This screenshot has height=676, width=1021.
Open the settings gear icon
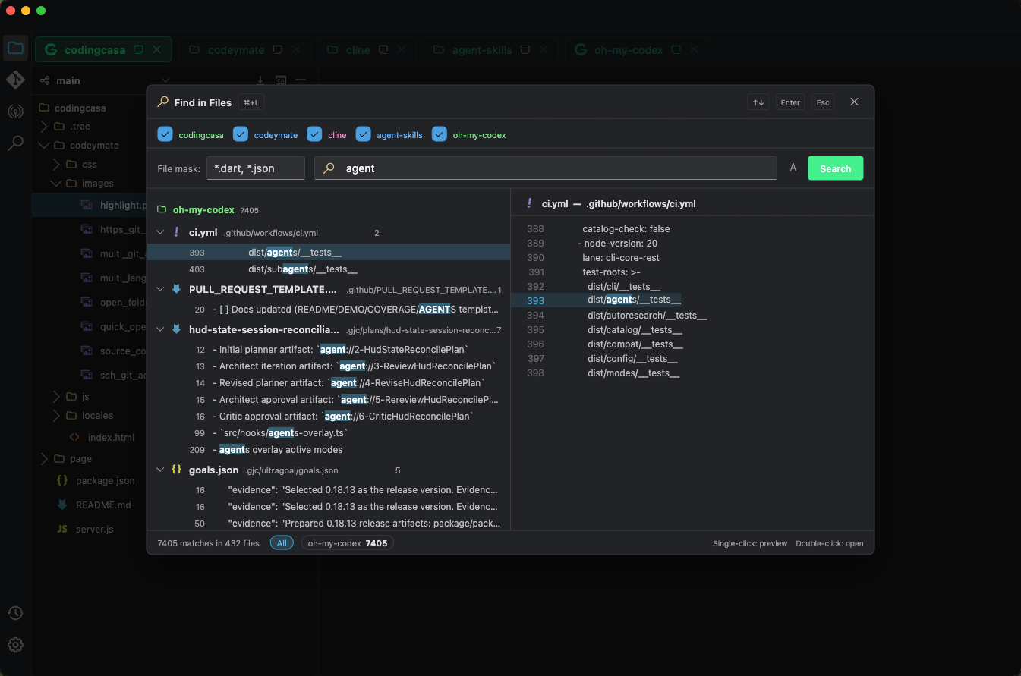point(15,645)
